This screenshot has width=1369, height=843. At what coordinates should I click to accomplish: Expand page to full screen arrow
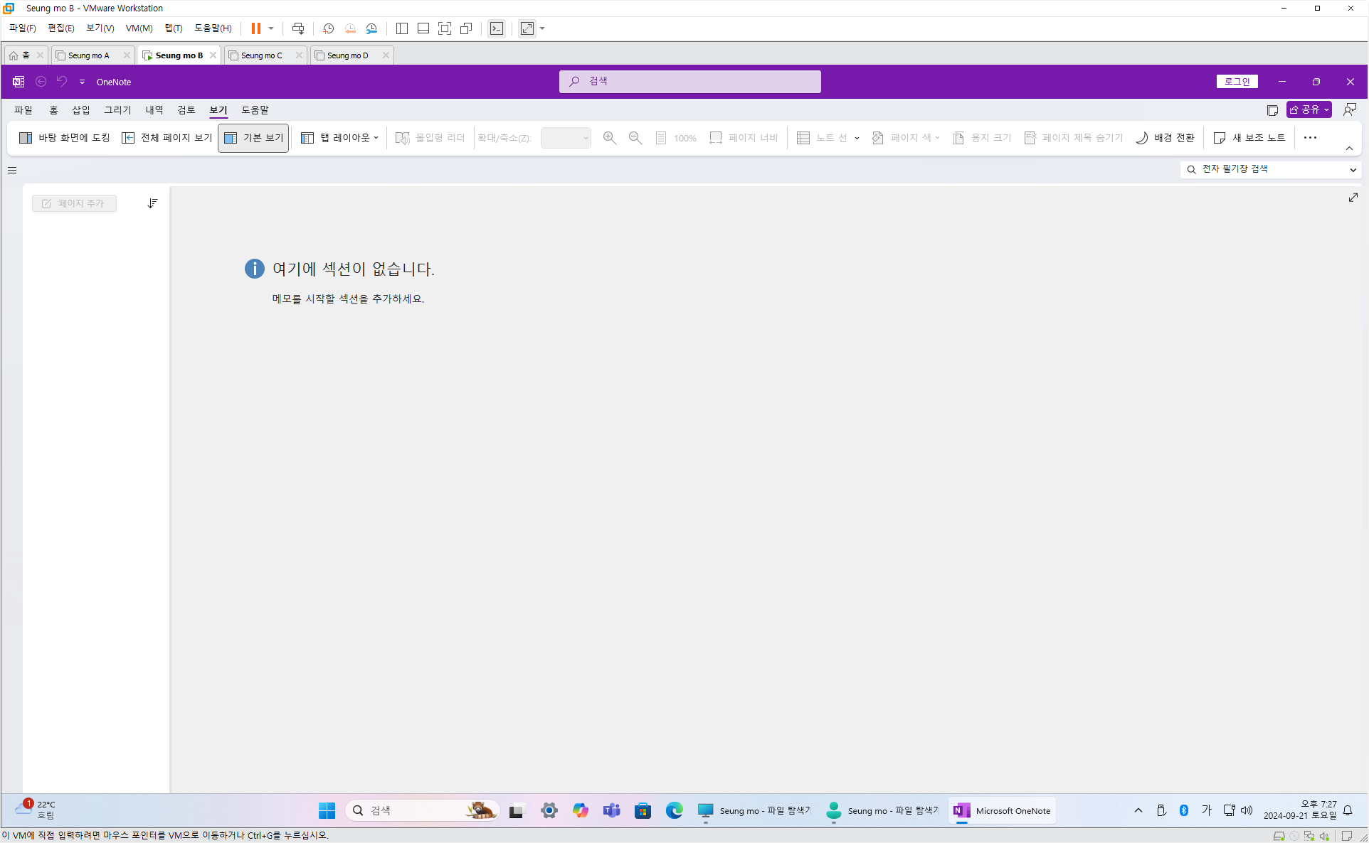1353,198
